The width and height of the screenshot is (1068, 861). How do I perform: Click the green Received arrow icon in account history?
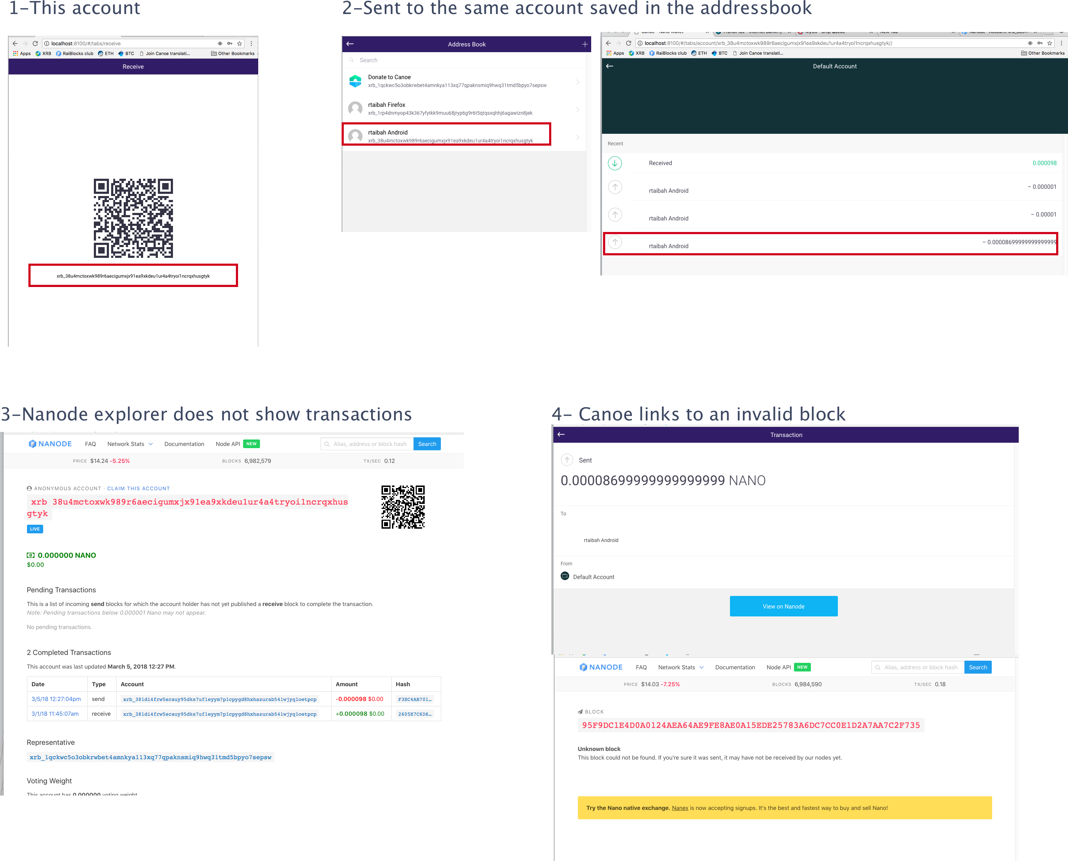pos(615,163)
